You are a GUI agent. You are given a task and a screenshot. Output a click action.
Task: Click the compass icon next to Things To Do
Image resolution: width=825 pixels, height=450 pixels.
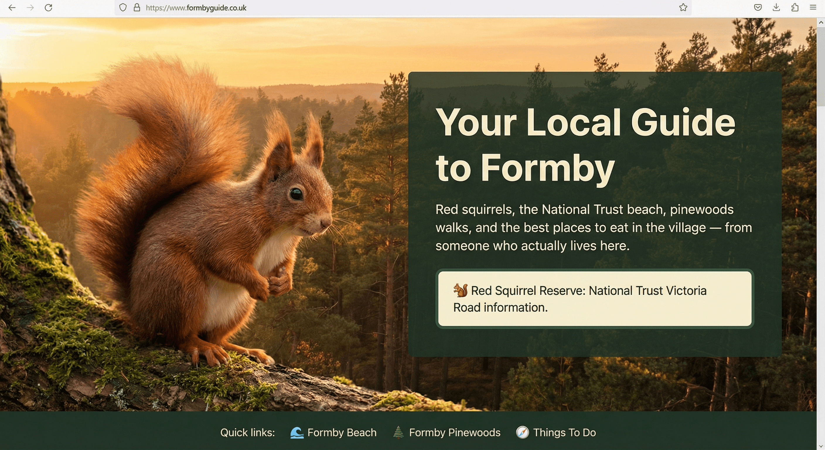[x=522, y=432]
